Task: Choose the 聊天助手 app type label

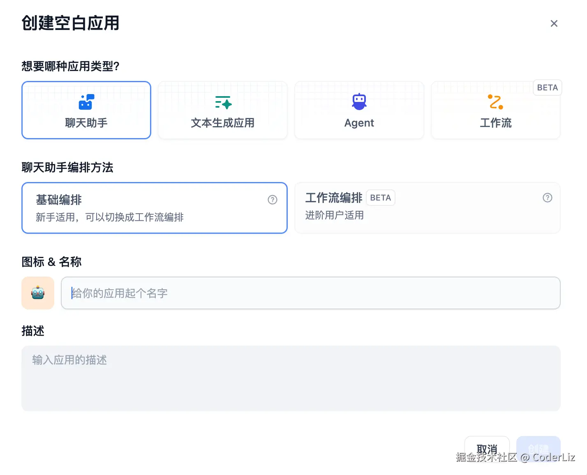Action: point(86,123)
